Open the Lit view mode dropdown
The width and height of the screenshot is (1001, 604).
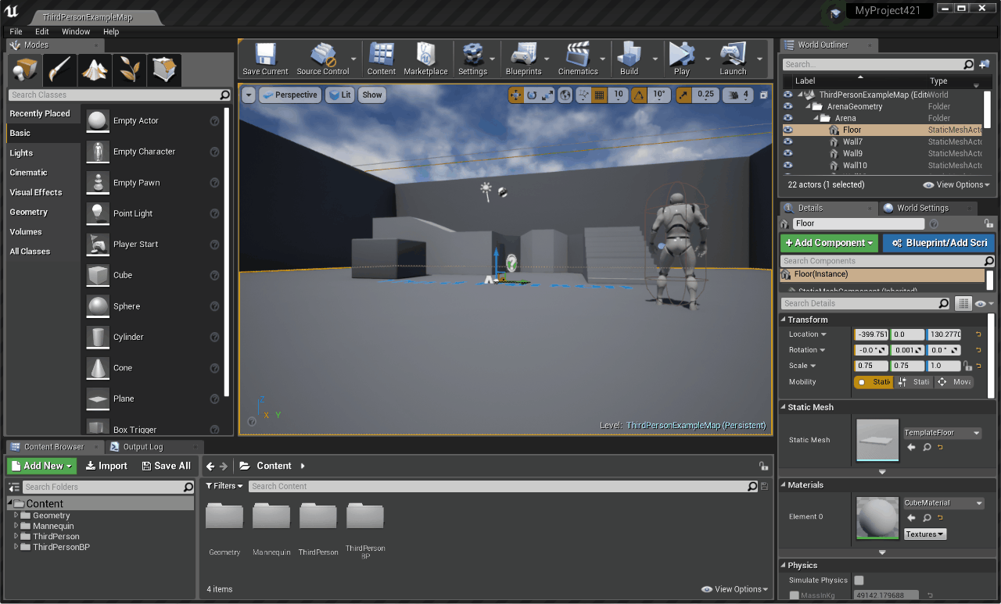coord(339,95)
